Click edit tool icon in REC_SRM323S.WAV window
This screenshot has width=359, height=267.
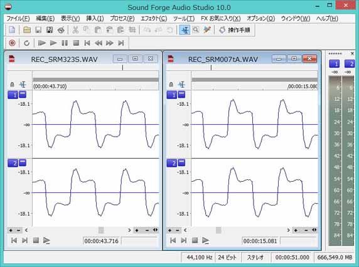coord(23,85)
